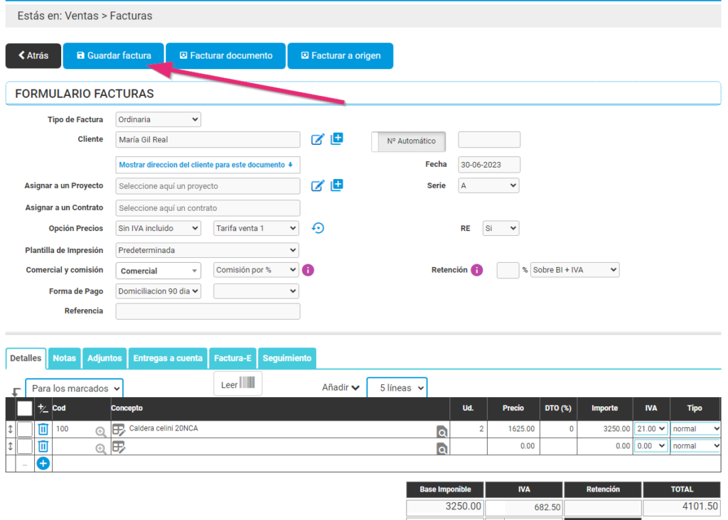
Task: Search concepts via magnifier on first row
Action: tap(442, 431)
